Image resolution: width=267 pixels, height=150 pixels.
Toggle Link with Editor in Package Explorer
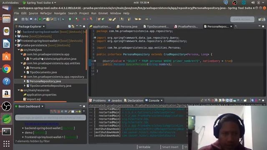[73, 26]
